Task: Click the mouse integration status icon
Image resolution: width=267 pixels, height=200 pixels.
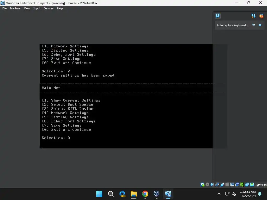Action: [x=247, y=185]
